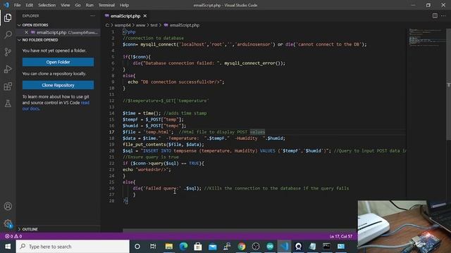Click the www breadcrumb segment
The image size is (451, 253).
(140, 25)
